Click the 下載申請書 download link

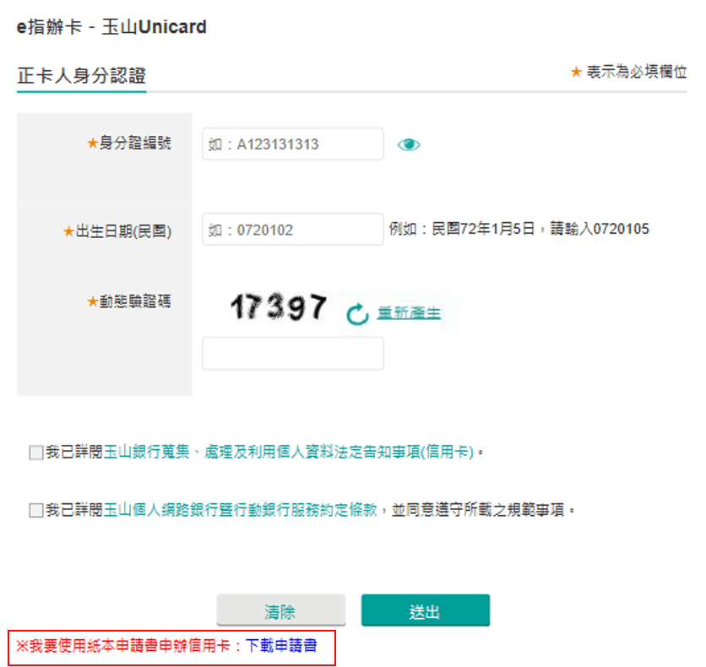pyautogui.click(x=281, y=646)
